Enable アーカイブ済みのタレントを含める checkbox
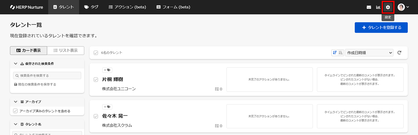The image size is (418, 135). 16,111
